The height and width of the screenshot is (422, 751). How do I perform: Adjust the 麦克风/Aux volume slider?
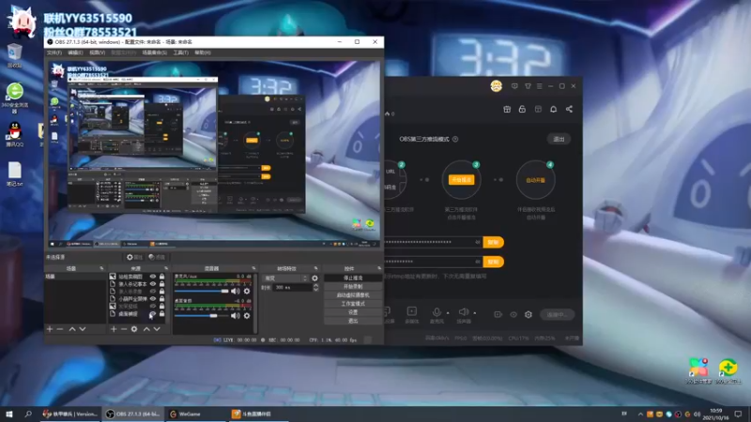tap(202, 291)
